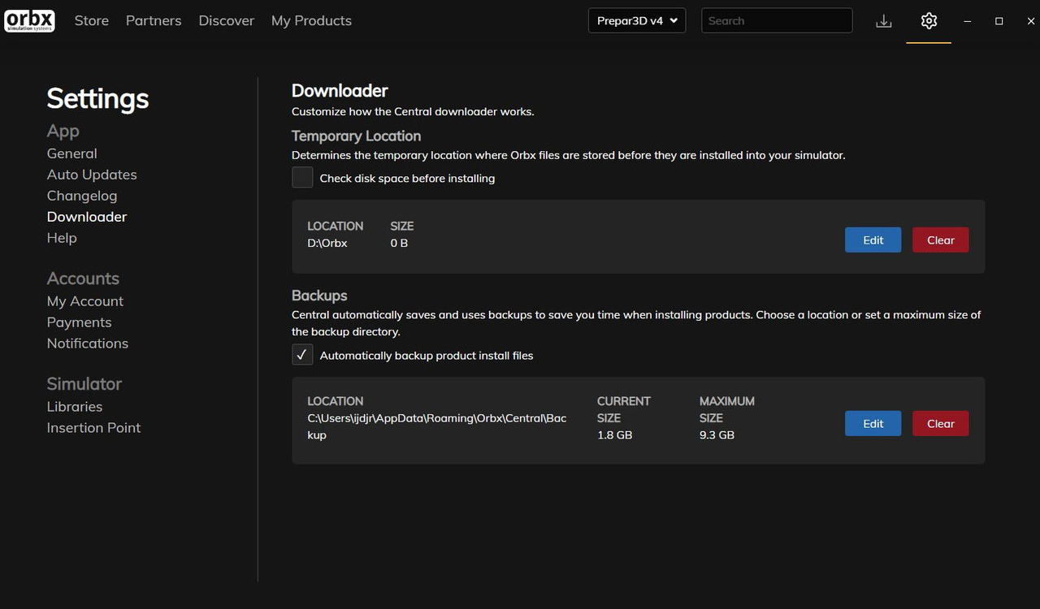The width and height of the screenshot is (1040, 609).
Task: Minimize the Orbx Central window
Action: [967, 21]
